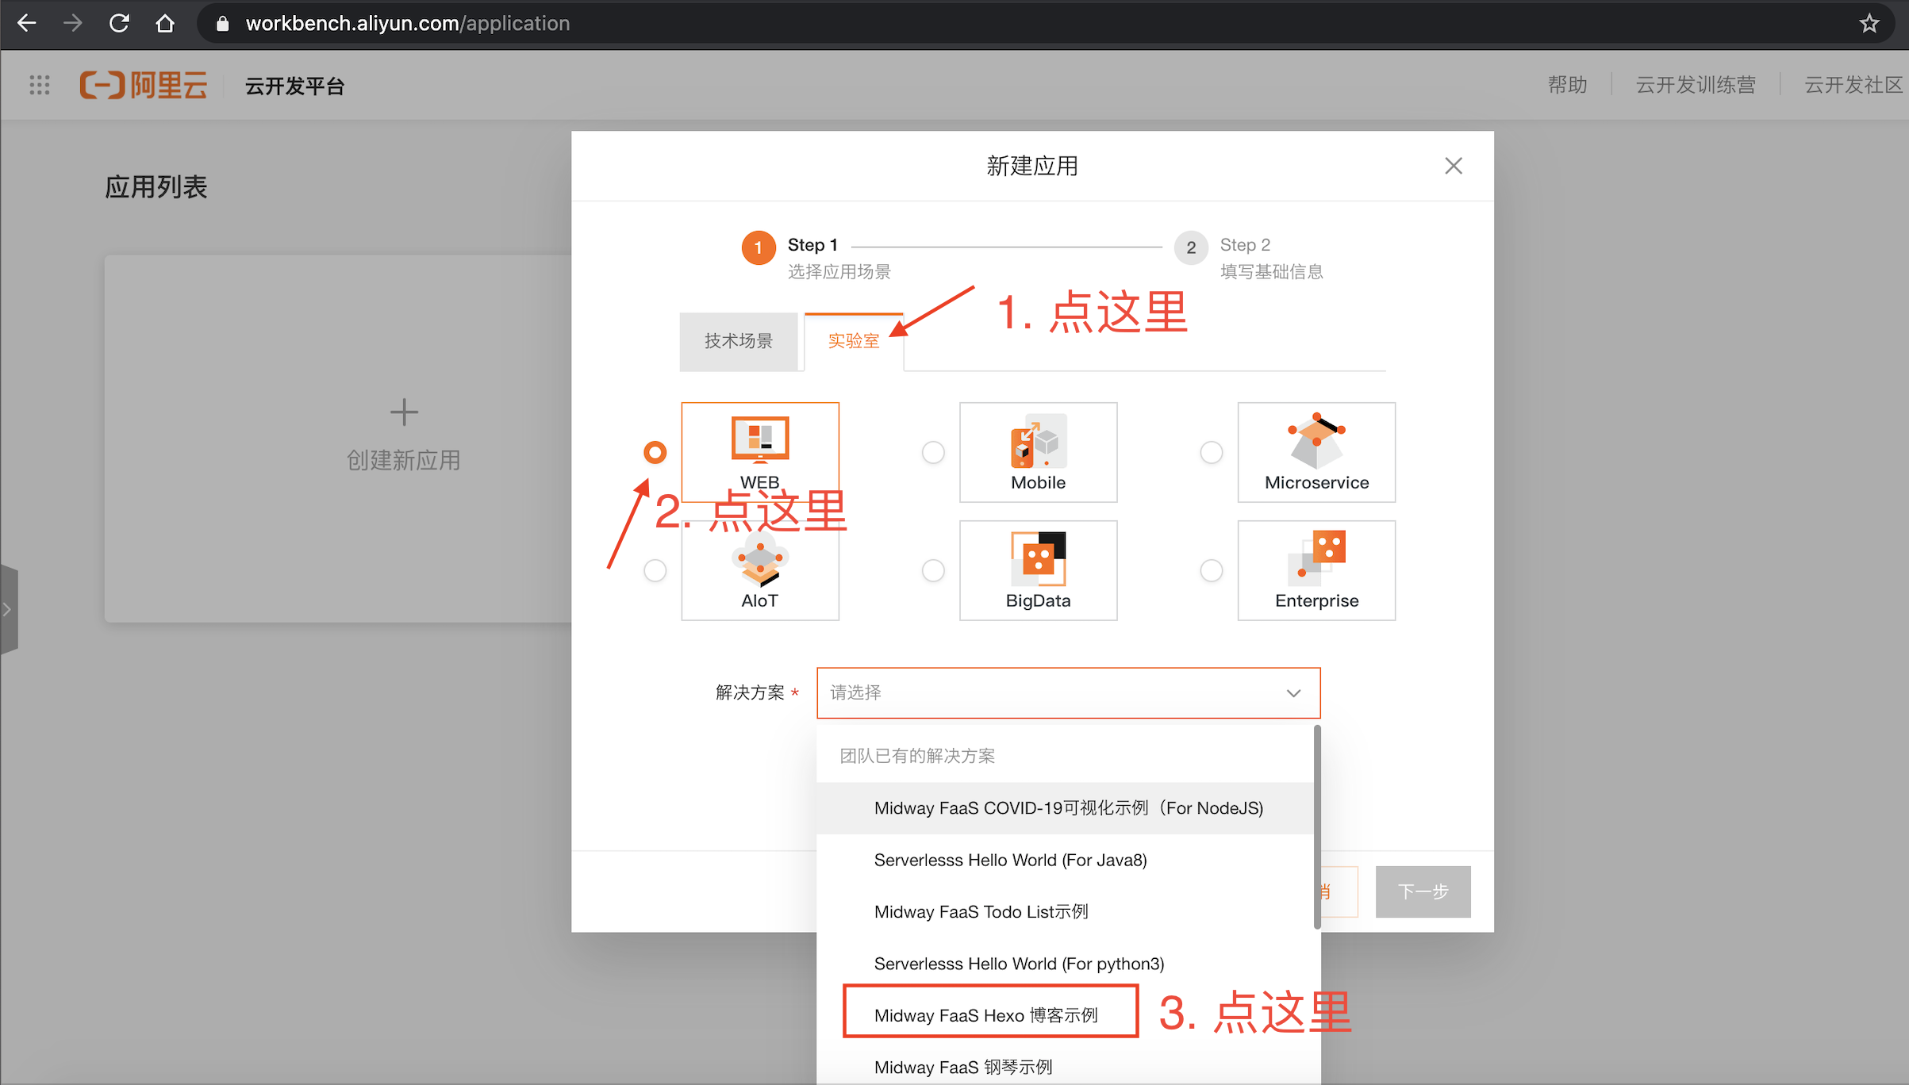Click the 下一步 button

tap(1423, 891)
